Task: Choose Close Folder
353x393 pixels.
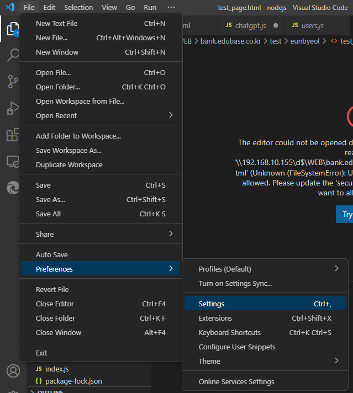Action: [x=101, y=318]
